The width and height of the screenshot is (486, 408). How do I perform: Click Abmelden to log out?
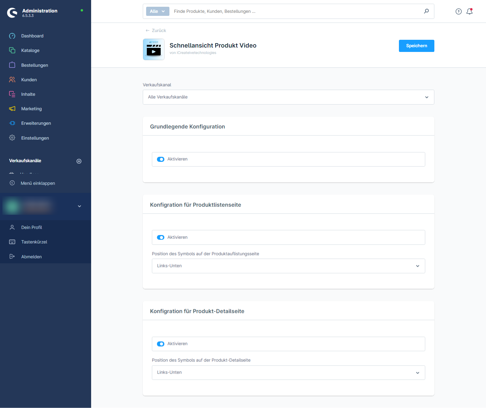[31, 257]
